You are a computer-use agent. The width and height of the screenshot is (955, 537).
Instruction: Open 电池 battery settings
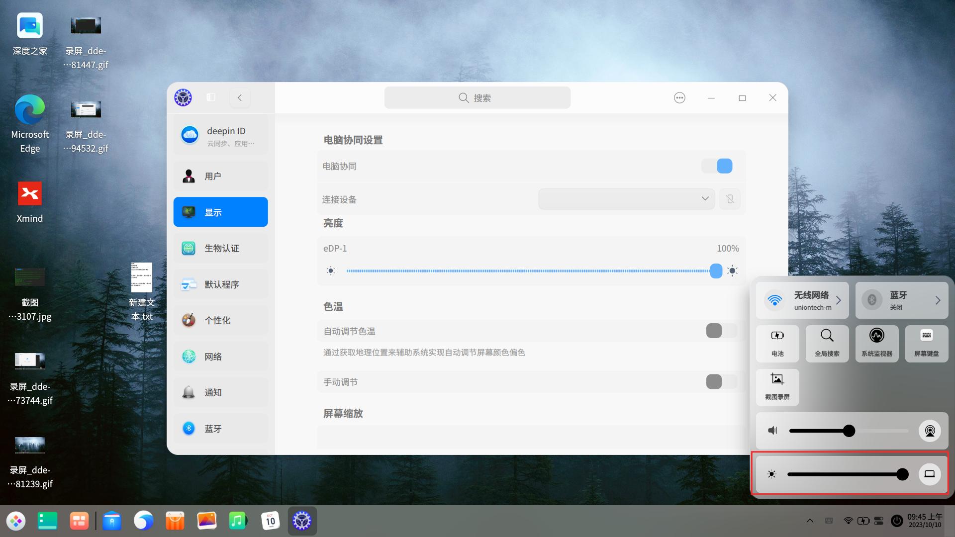tap(777, 343)
